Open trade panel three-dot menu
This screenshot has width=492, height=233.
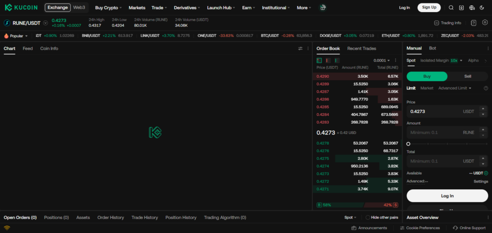click(x=488, y=49)
